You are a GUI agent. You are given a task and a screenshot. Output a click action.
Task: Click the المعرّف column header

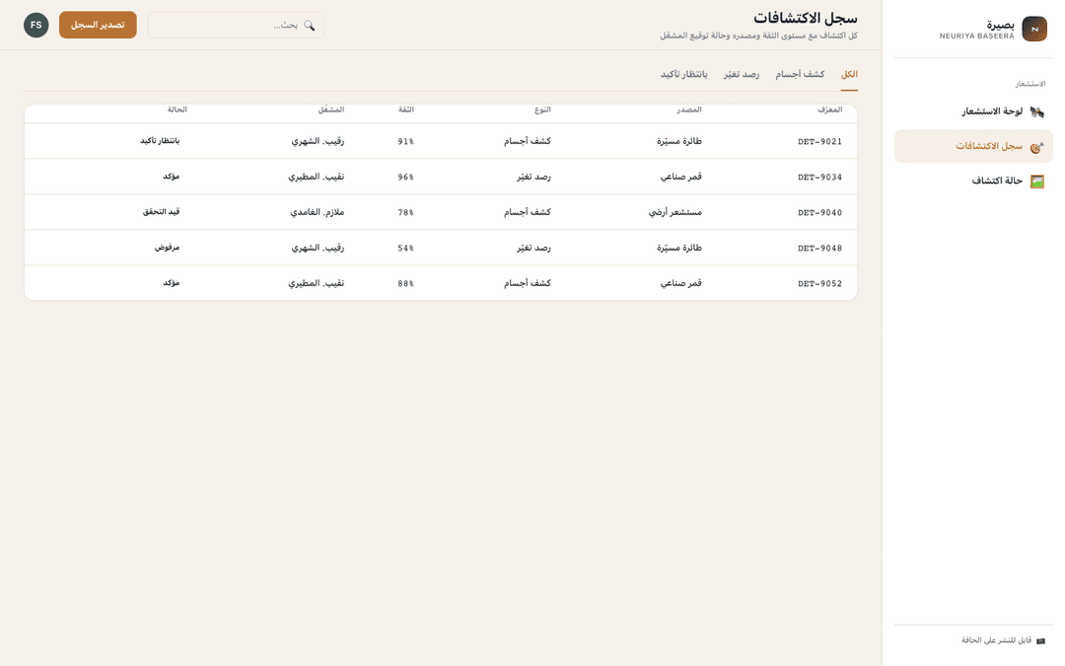click(829, 110)
